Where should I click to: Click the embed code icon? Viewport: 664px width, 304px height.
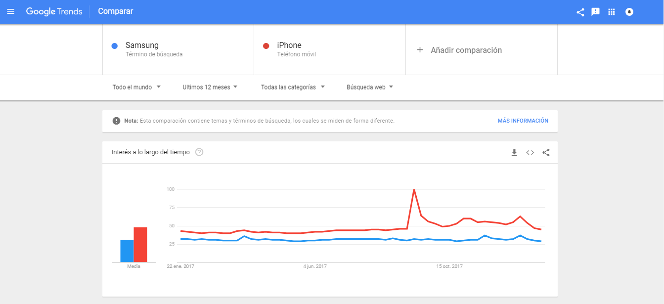[x=530, y=153]
